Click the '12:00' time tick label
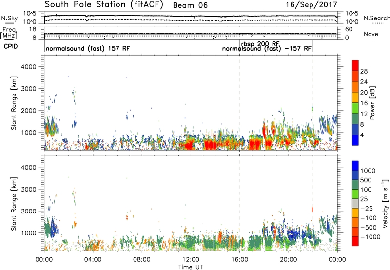The height and width of the screenshot is (270, 390). click(191, 260)
